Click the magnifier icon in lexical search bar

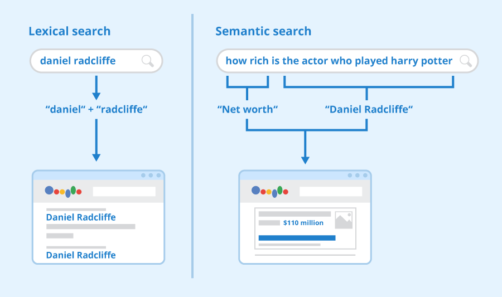(148, 61)
